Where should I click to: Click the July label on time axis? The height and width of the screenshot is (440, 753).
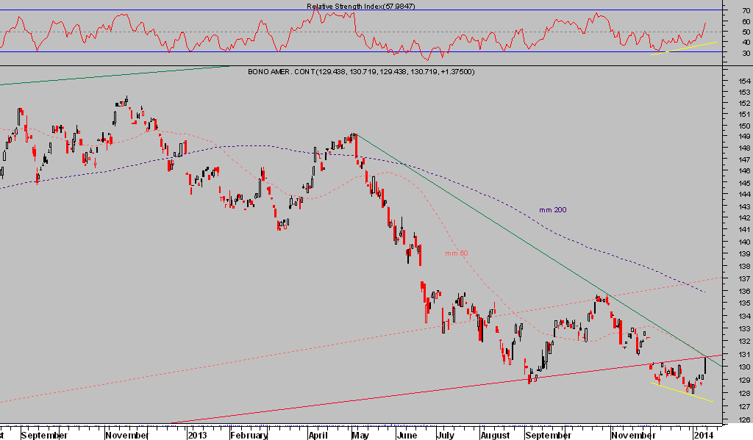pos(446,435)
